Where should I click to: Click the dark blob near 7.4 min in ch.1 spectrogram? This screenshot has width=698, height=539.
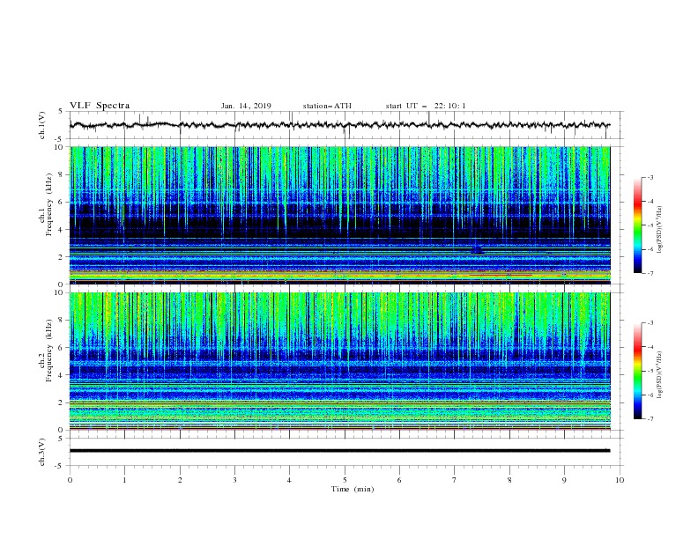click(477, 249)
